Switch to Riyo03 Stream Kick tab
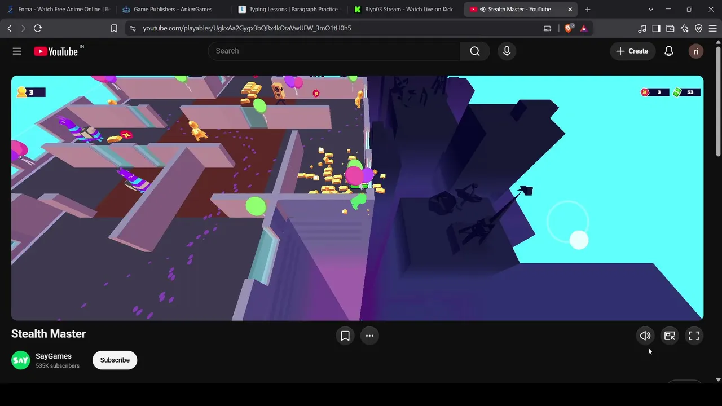 (x=404, y=10)
